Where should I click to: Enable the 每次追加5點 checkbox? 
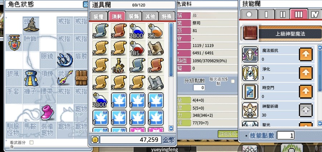coord(233,81)
